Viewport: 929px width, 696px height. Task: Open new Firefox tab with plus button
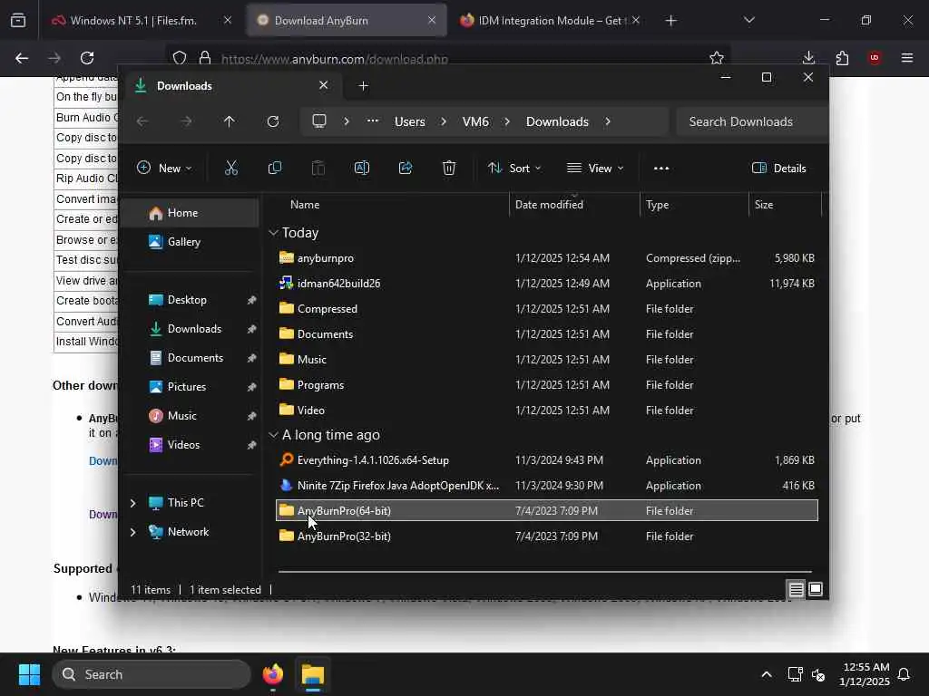pyautogui.click(x=670, y=21)
